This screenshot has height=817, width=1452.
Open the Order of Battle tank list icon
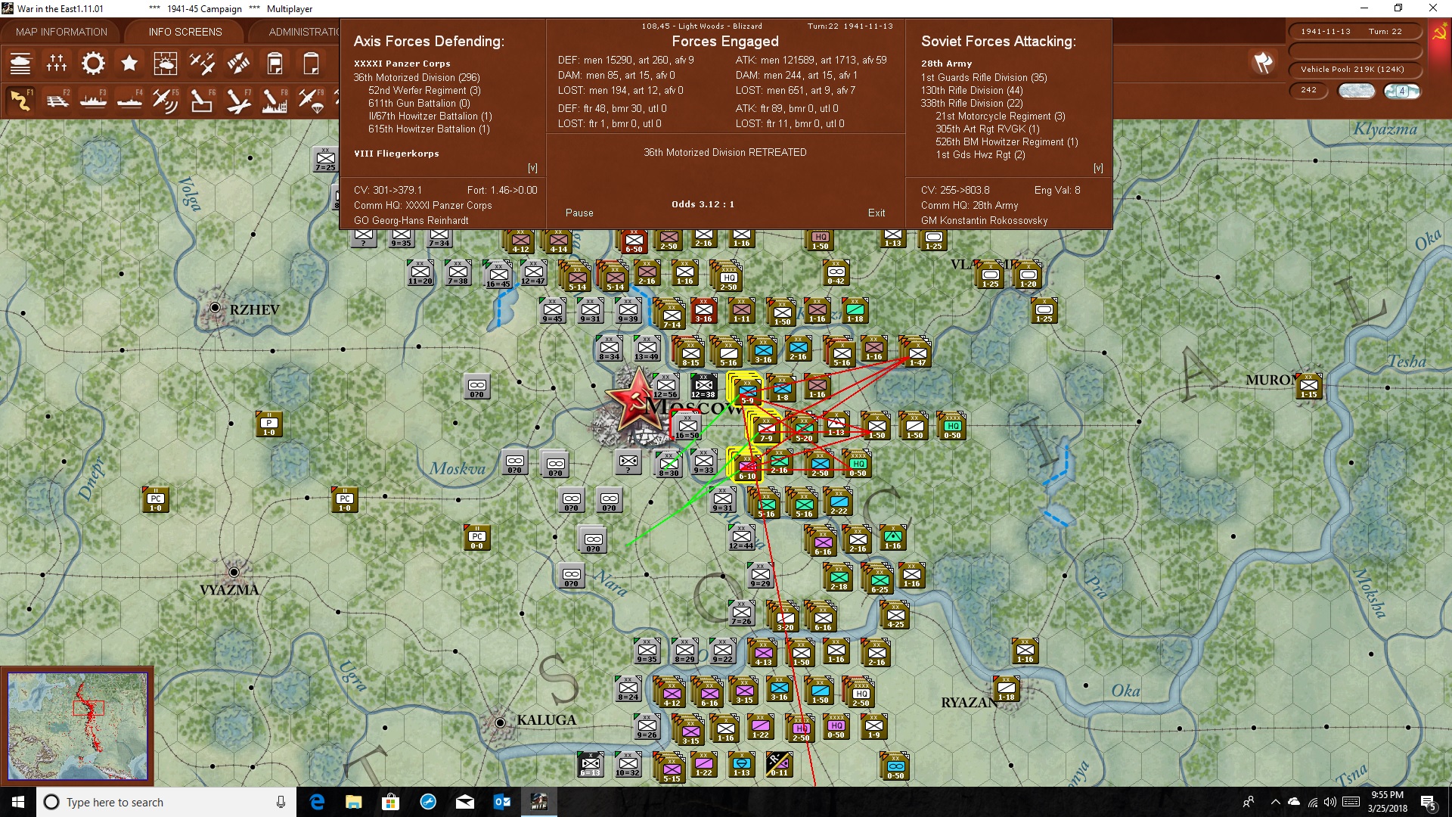tap(20, 64)
